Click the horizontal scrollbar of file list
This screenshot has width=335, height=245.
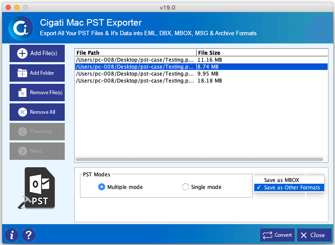coord(199,159)
